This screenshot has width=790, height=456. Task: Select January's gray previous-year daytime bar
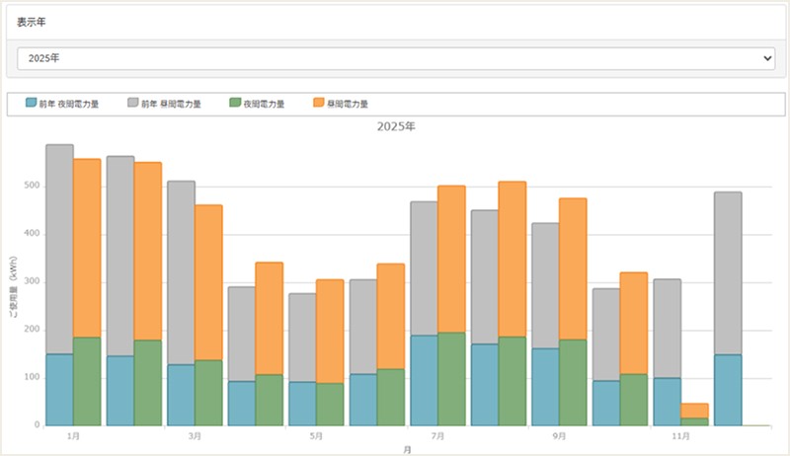59,247
